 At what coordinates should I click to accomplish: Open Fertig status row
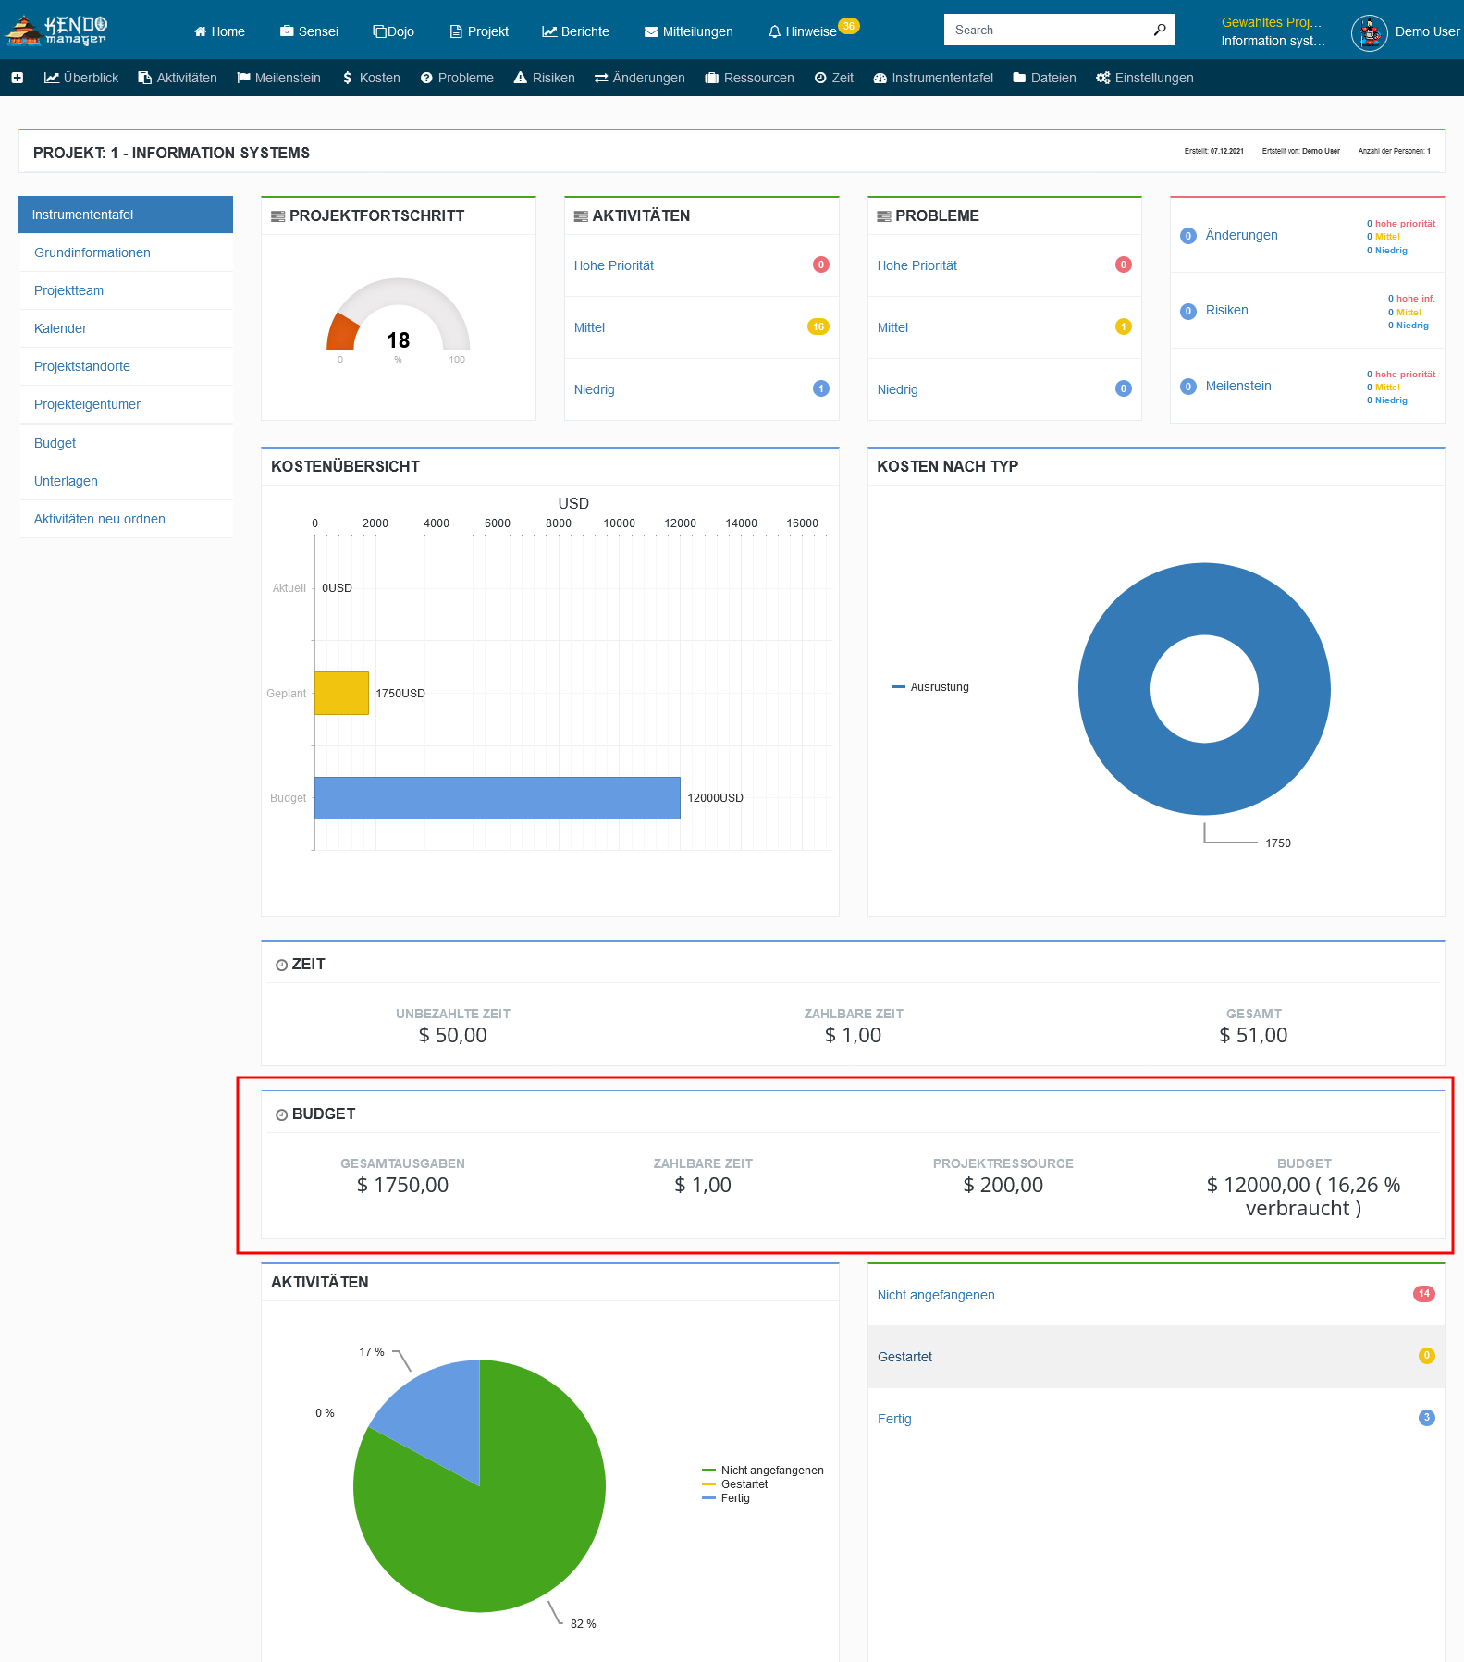1156,1419
